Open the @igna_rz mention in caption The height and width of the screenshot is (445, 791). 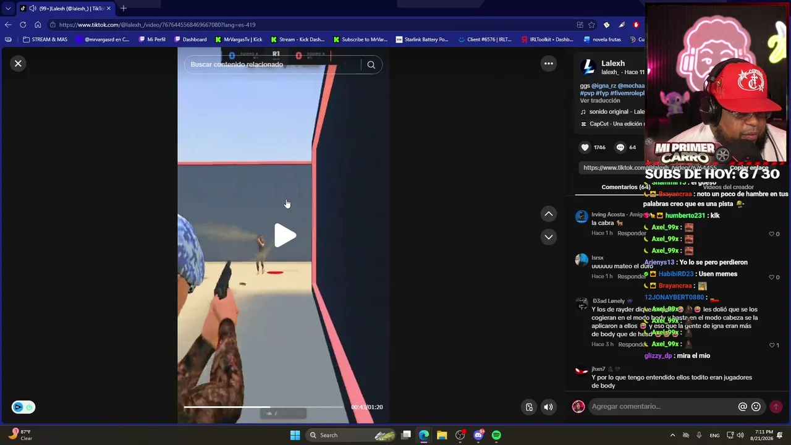pyautogui.click(x=604, y=86)
